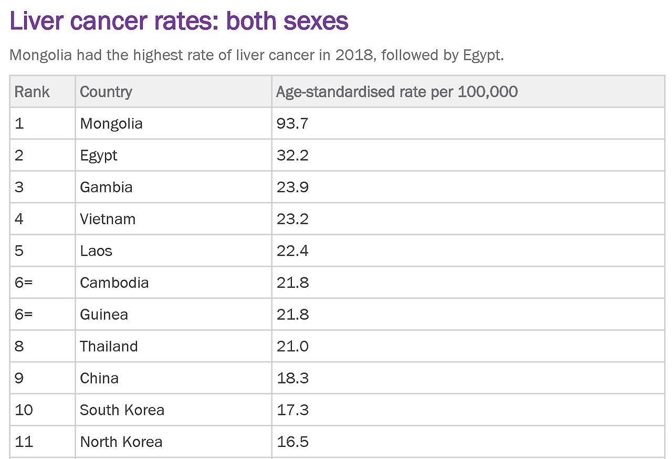
Task: Click the 93.7 rate value
Action: 292,124
